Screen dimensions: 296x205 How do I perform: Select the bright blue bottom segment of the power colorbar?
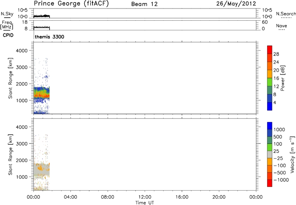click(270, 106)
